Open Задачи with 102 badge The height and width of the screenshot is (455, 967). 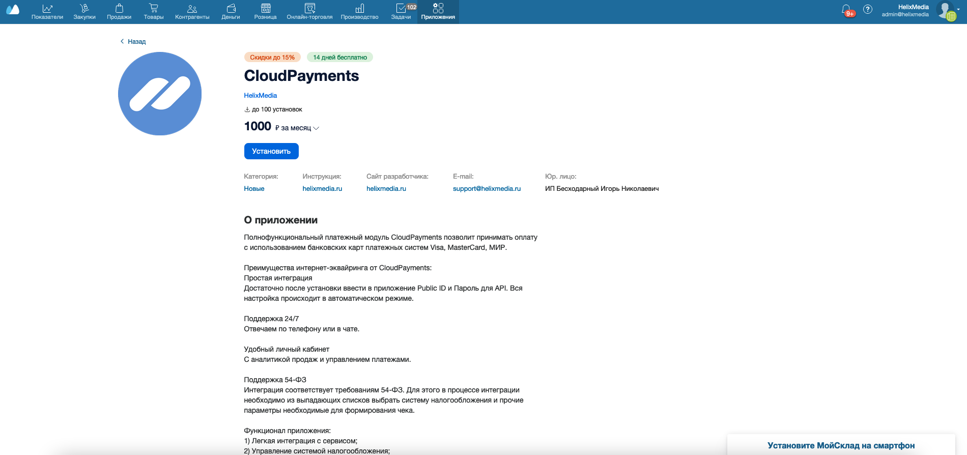pyautogui.click(x=402, y=12)
